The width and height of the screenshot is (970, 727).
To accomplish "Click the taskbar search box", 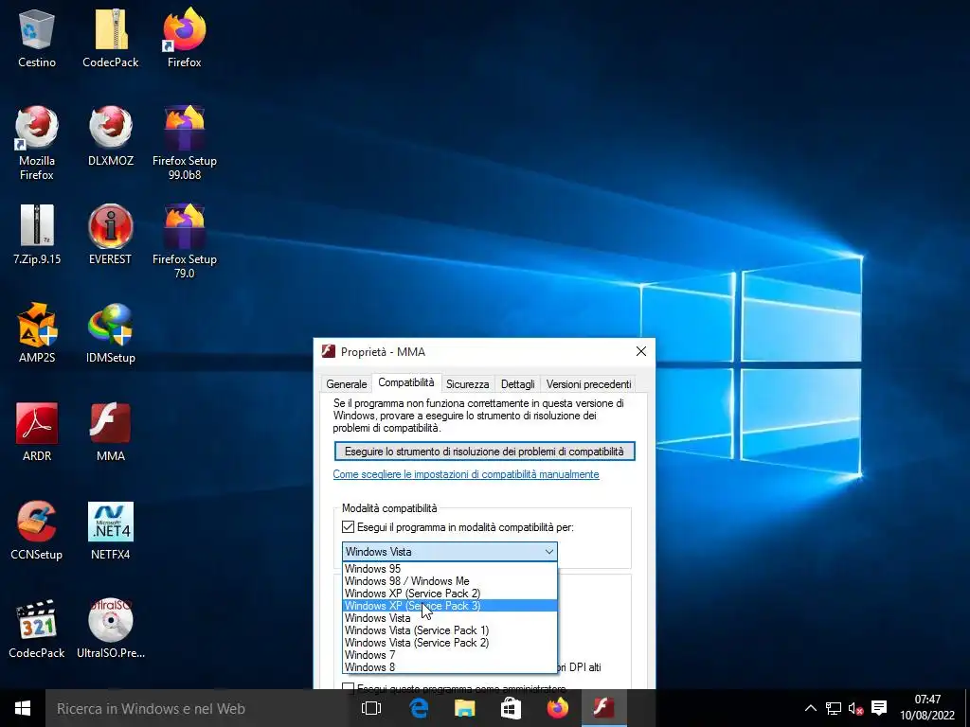I will tap(195, 708).
